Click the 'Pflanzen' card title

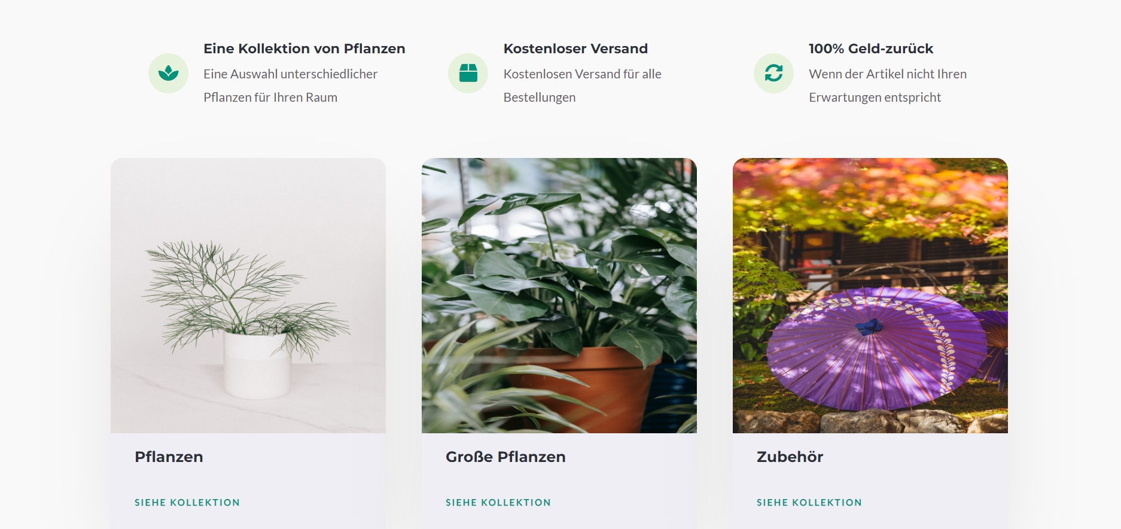click(169, 457)
